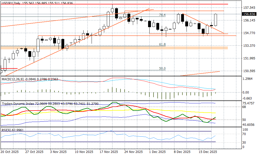Click the RSI(9) indicator label

[x=6, y=130]
